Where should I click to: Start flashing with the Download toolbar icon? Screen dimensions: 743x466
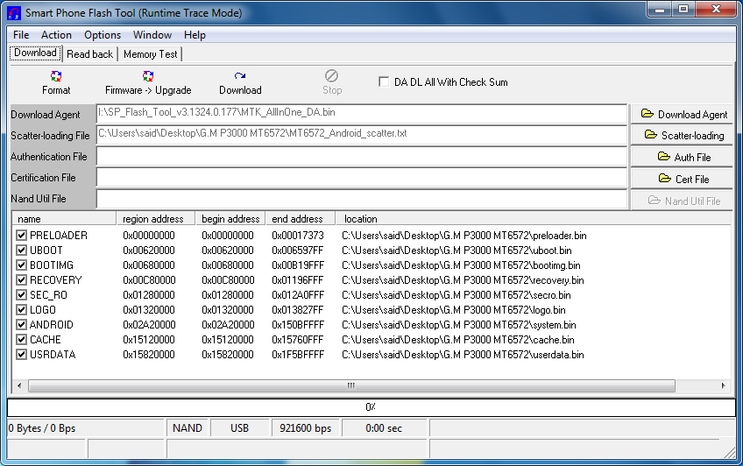240,76
